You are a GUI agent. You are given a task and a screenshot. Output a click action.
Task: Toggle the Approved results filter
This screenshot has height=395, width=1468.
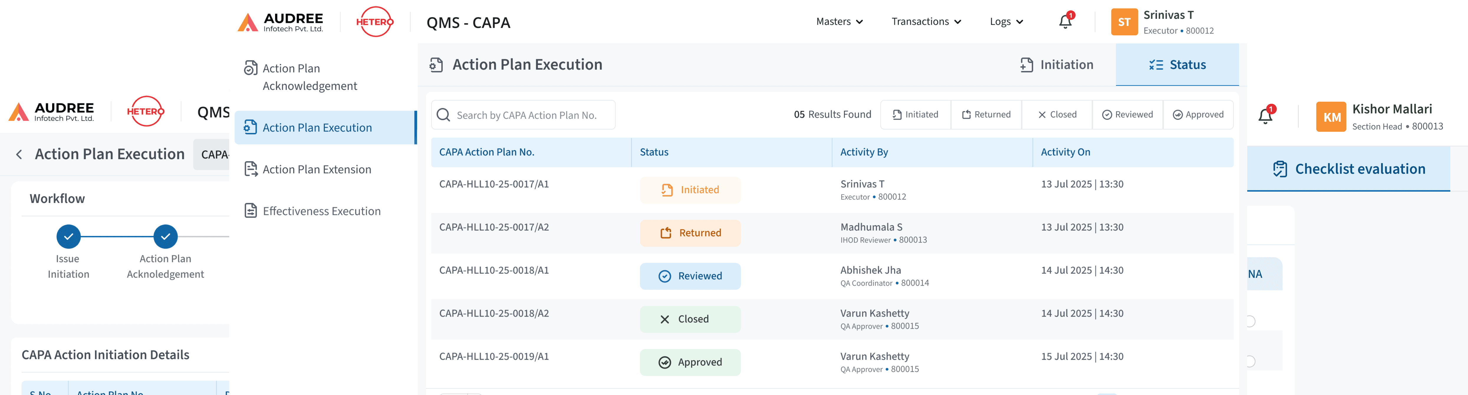(x=1198, y=114)
